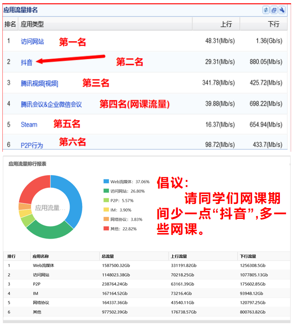Sort by the 上行 column header
Screen dimensions: 293x326
coord(226,24)
